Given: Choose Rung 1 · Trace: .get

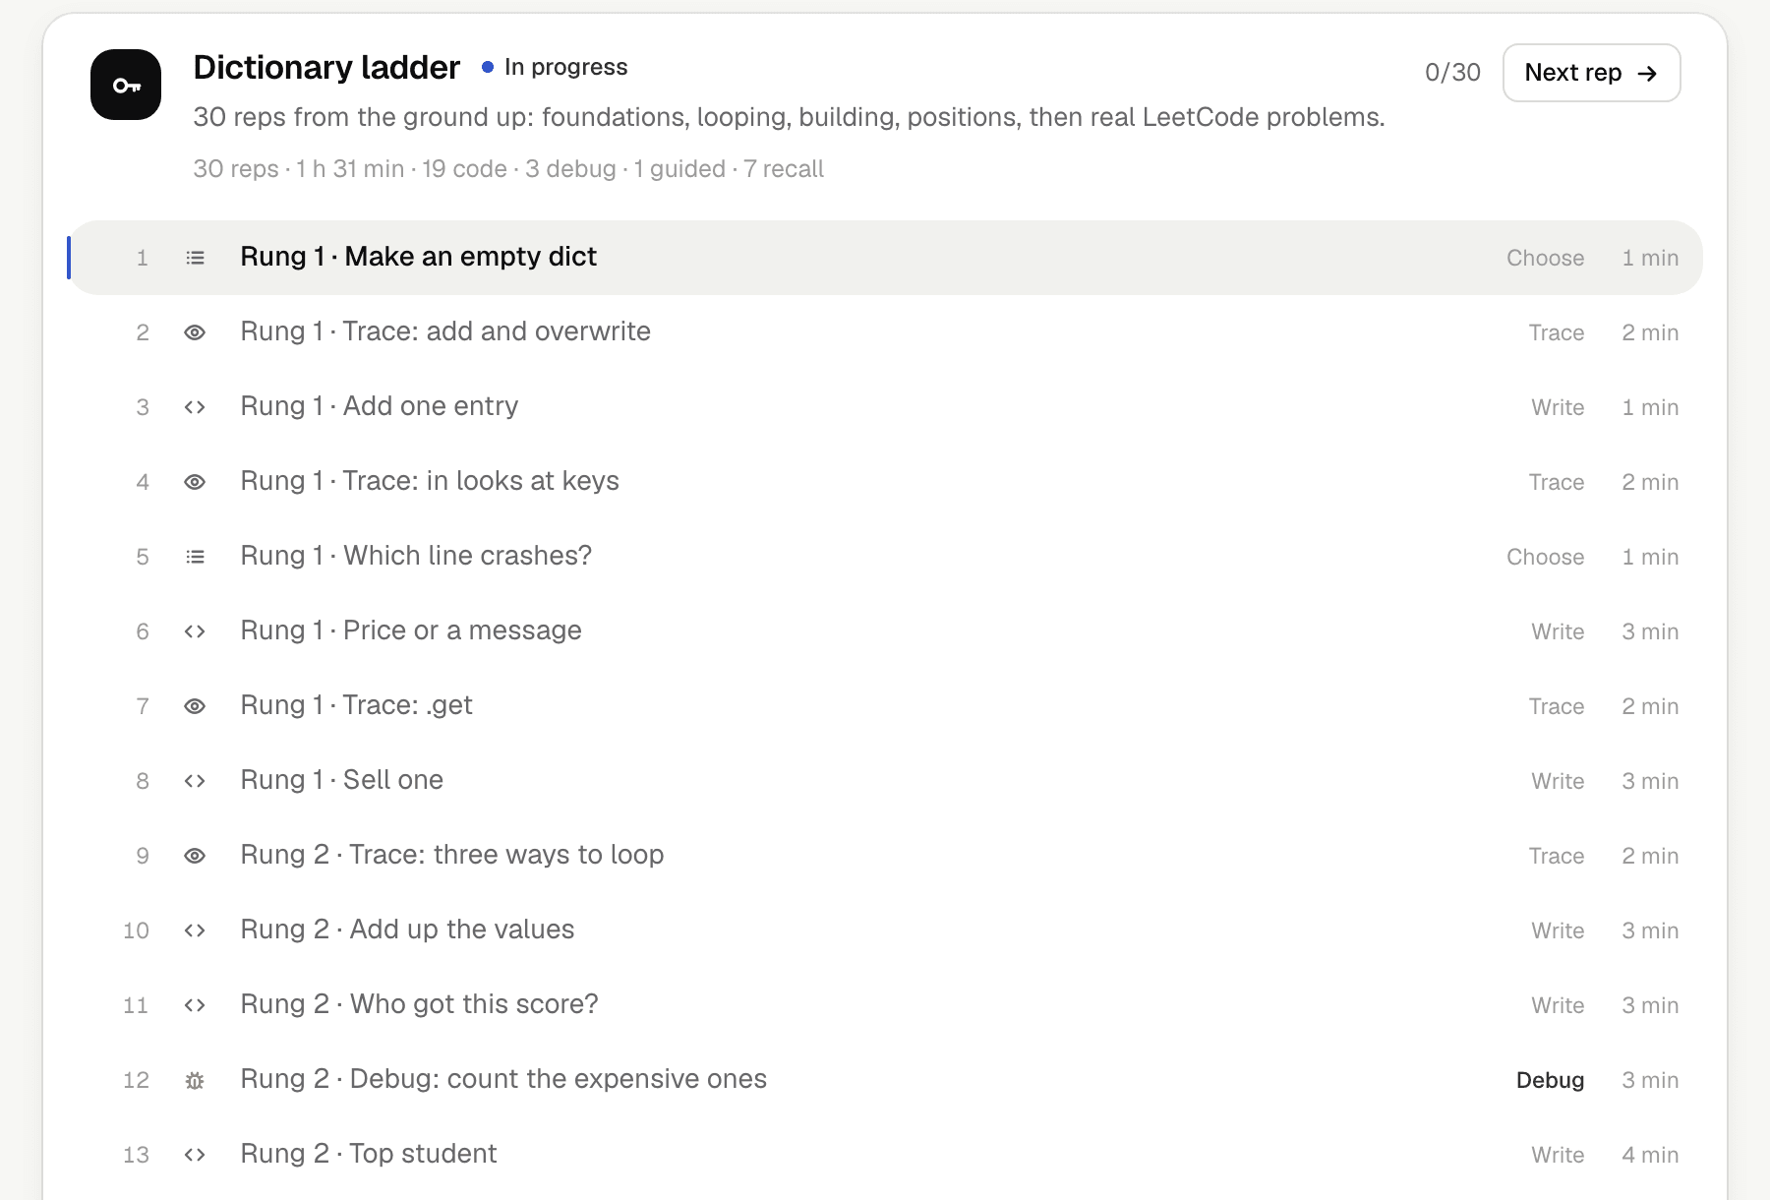Looking at the screenshot, I should tap(885, 706).
